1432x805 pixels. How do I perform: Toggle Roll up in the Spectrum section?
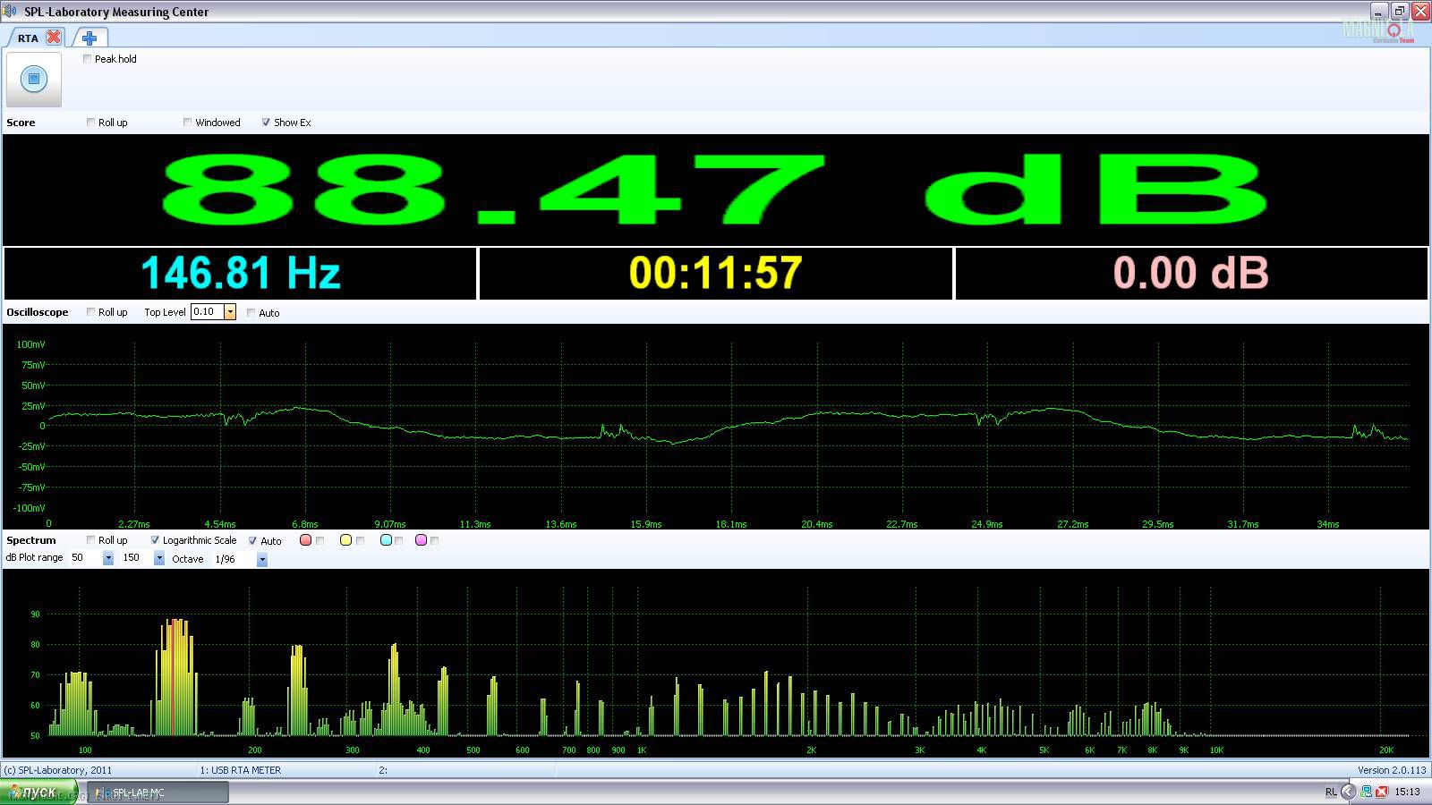(x=91, y=540)
